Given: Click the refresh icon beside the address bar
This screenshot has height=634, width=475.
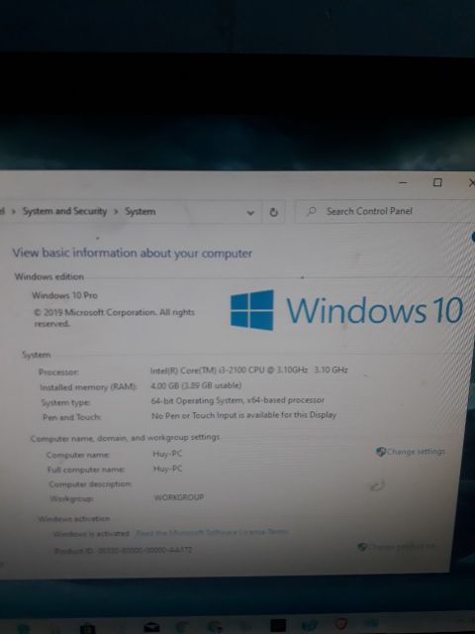Looking at the screenshot, I should pyautogui.click(x=273, y=212).
